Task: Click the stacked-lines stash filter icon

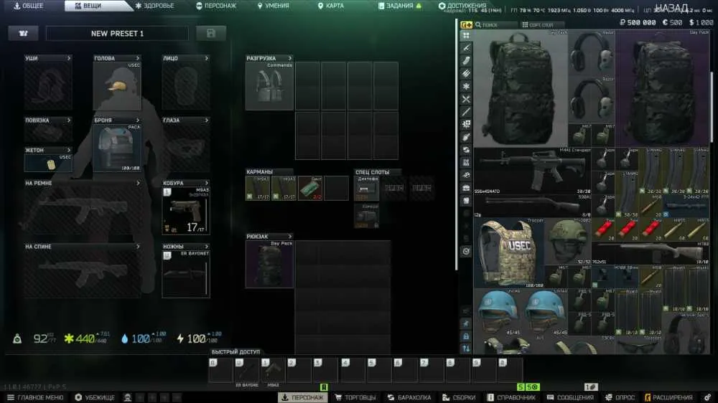Action: [x=466, y=73]
